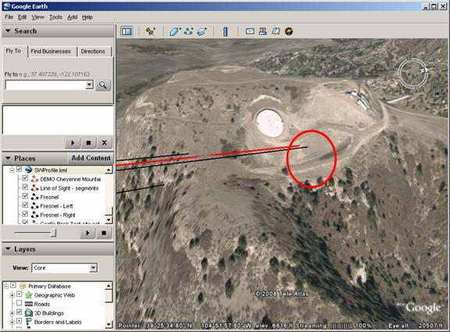Viewport: 450px width, 332px height.
Task: Show the ruler measuring tool
Action: coord(225,31)
